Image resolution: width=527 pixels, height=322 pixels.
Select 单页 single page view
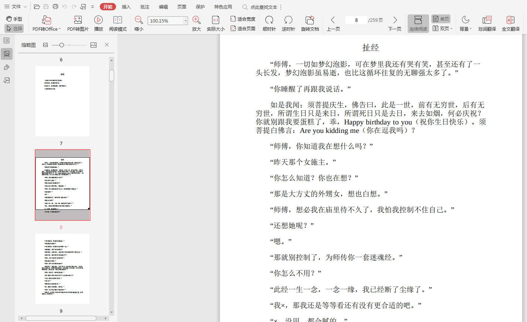point(441,19)
